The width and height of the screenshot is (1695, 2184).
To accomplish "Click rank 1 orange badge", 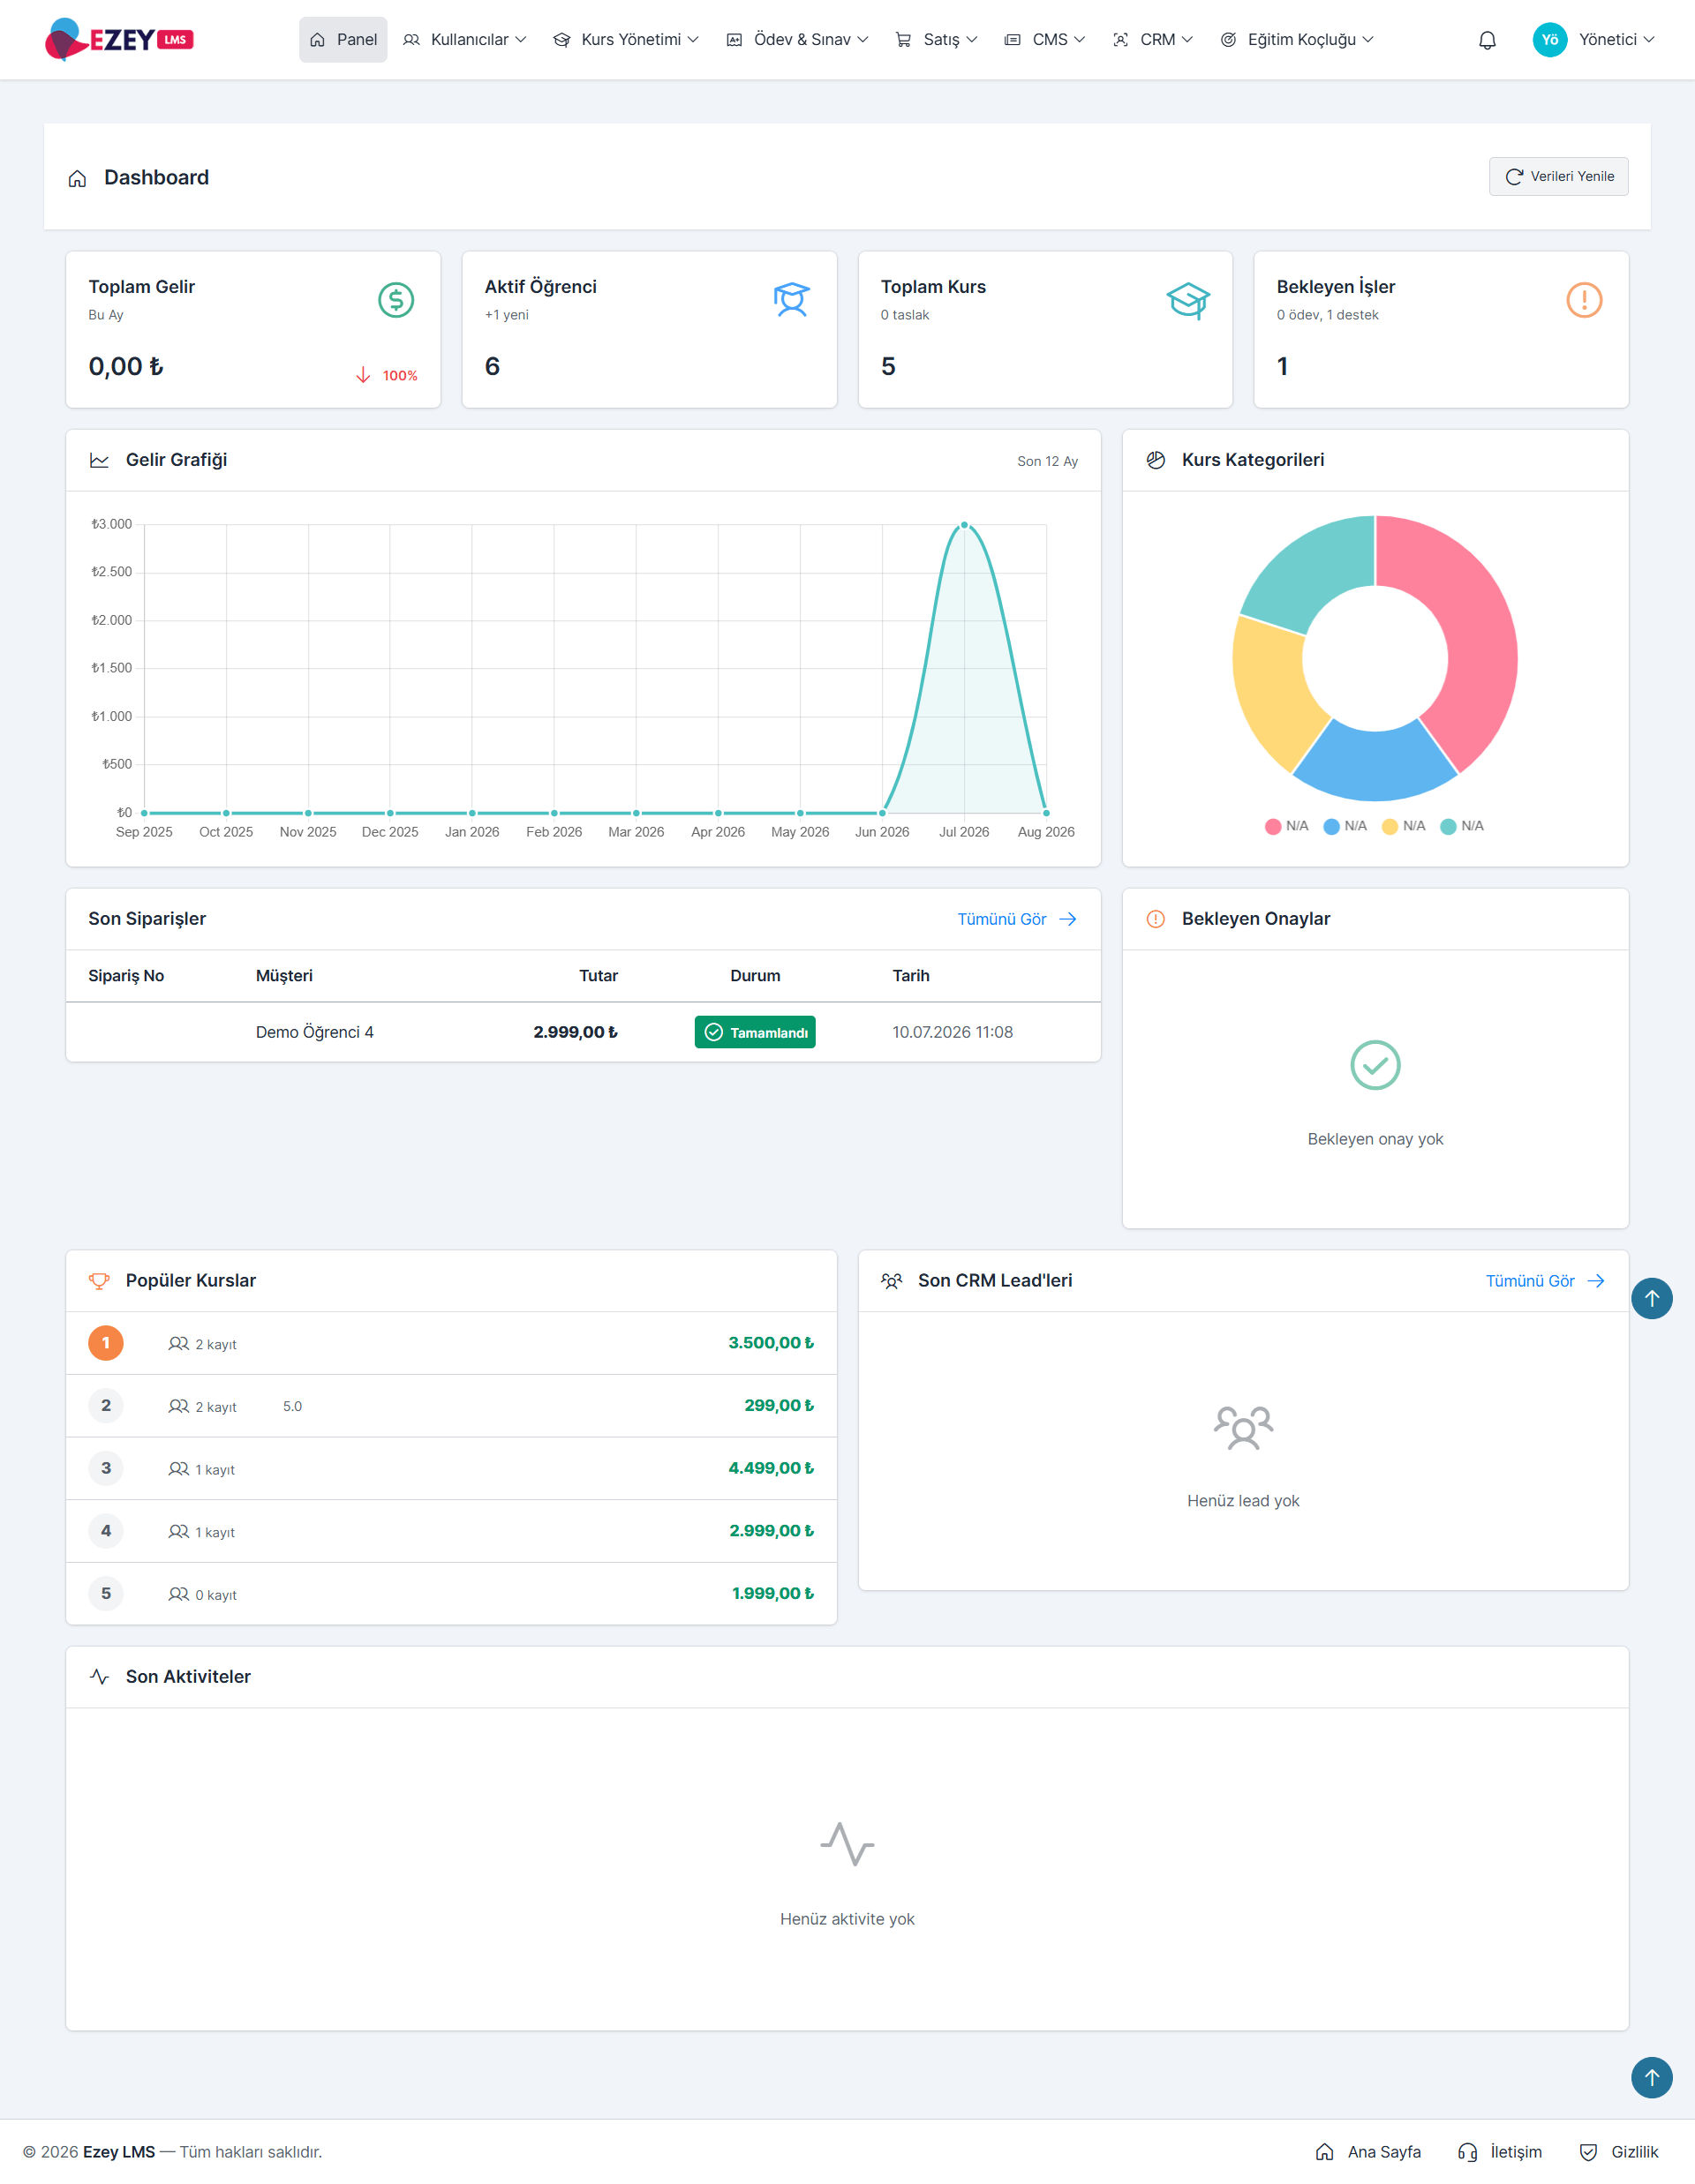I will coord(106,1343).
